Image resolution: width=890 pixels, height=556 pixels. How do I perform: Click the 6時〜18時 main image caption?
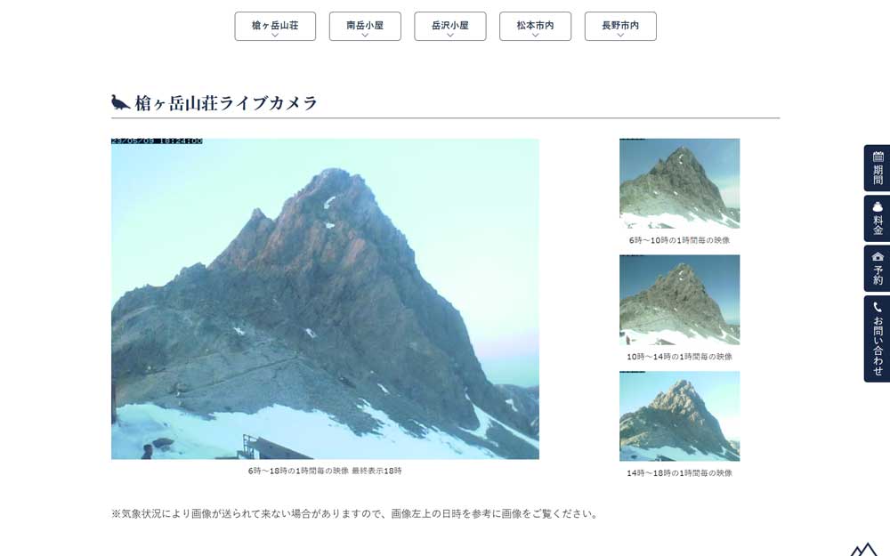pos(325,471)
